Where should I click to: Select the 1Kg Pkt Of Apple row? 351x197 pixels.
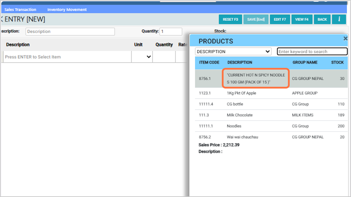click(241, 93)
